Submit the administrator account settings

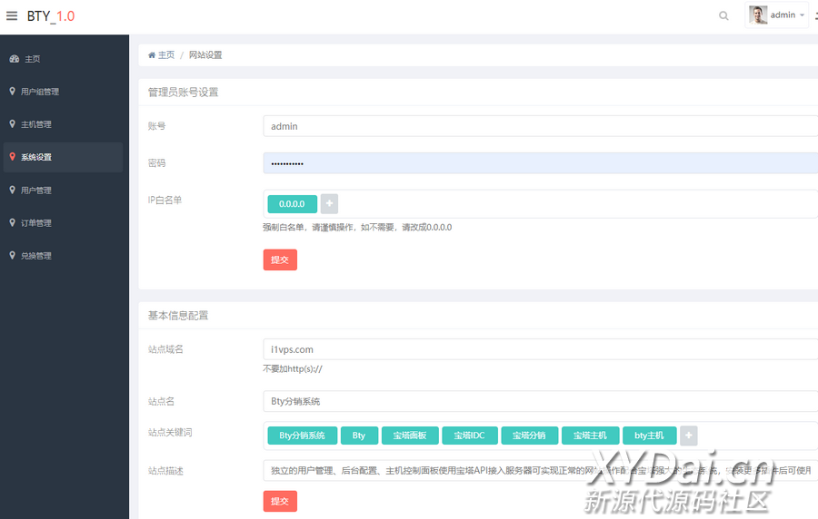click(x=280, y=259)
